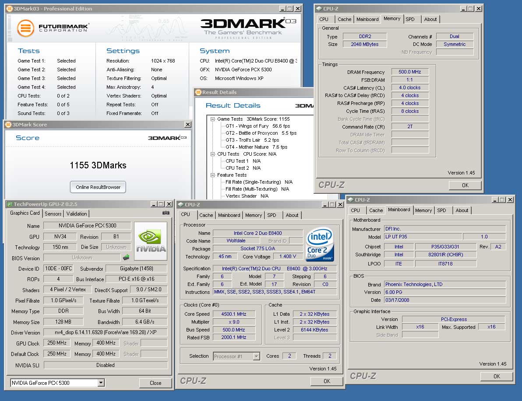The width and height of the screenshot is (522, 401).
Task: Open Mainboard tab in CPU-Z processor window
Action: [229, 215]
